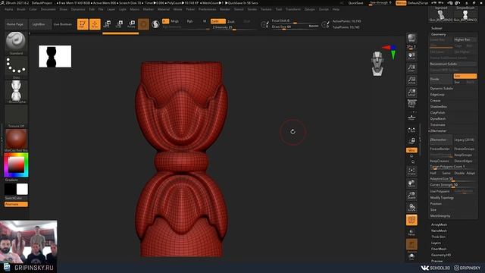
Task: Toggle the Smt button next to Divide
Action: (x=465, y=76)
